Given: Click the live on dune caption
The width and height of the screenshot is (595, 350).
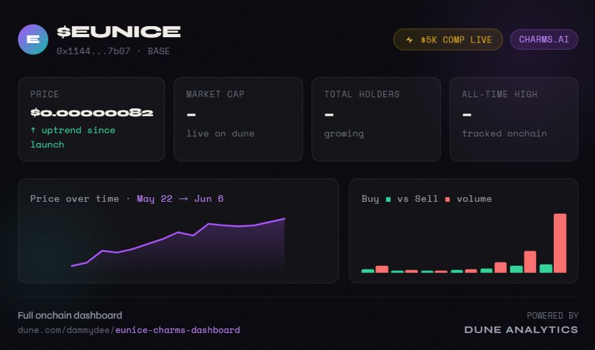Looking at the screenshot, I should click(221, 133).
